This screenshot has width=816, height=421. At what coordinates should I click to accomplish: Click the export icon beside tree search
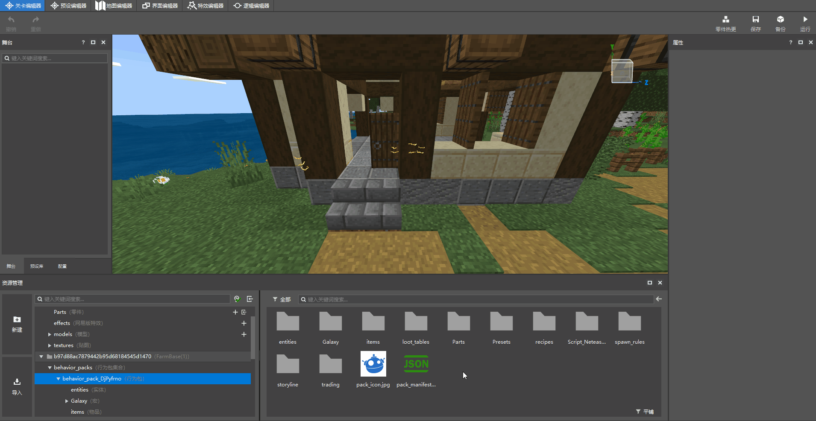pos(250,299)
